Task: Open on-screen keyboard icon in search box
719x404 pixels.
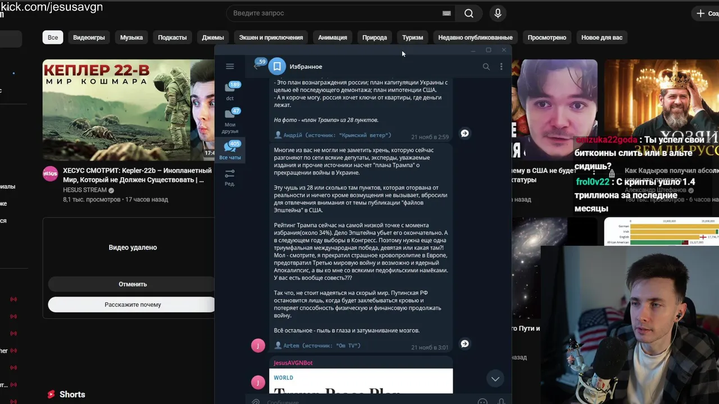Action: click(447, 13)
